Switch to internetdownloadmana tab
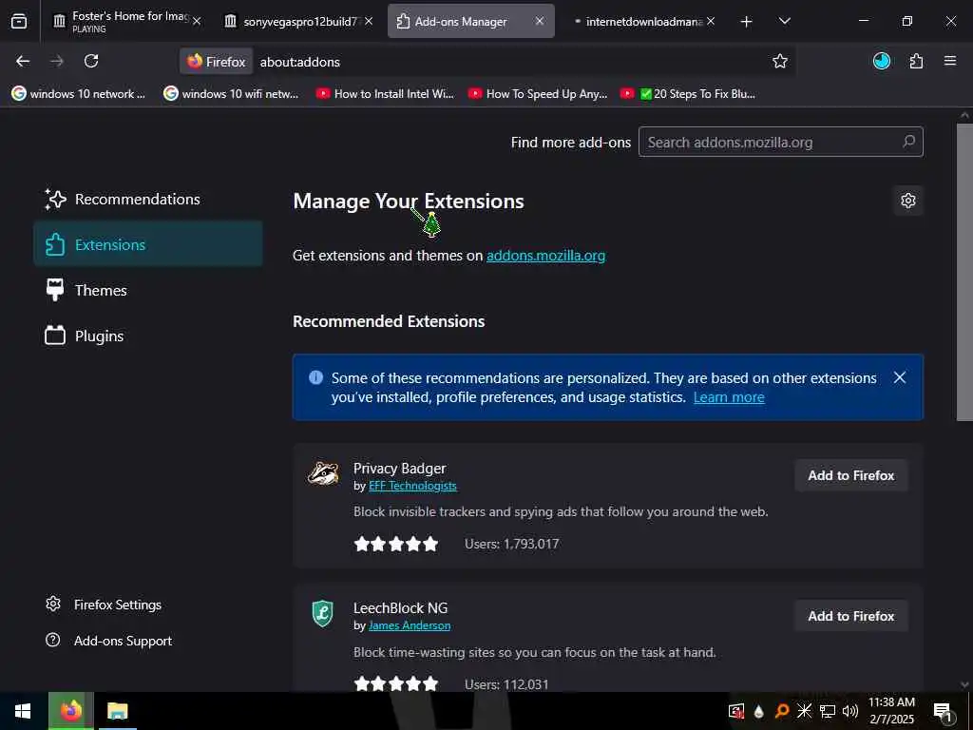This screenshot has width=973, height=730. click(x=642, y=21)
